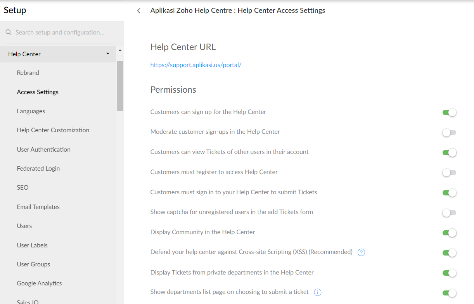Click the Setup heading
Screen dimensions: 474x304
click(x=15, y=10)
